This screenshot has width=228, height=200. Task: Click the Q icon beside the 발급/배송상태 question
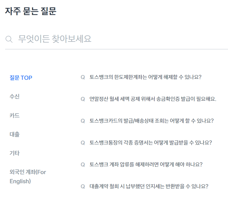[83, 120]
